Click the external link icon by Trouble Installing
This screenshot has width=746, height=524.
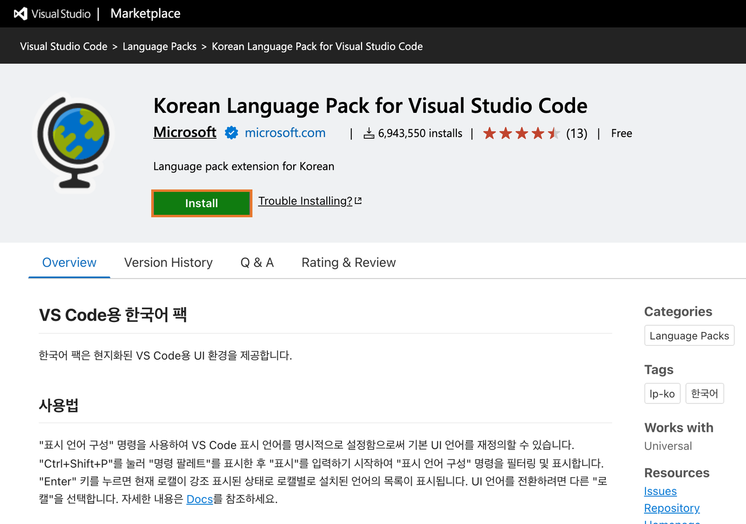click(x=358, y=200)
